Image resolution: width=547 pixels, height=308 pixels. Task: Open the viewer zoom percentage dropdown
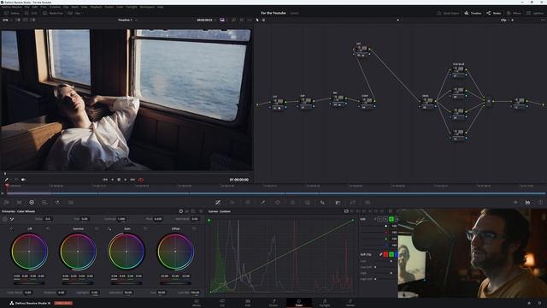tap(7, 20)
